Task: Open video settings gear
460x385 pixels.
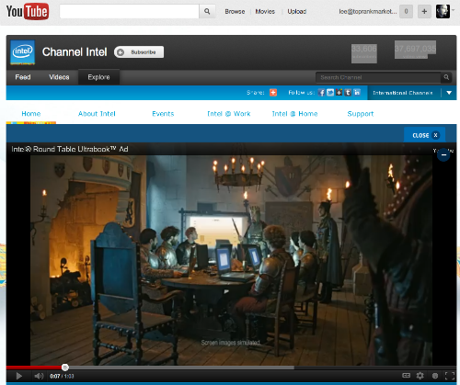Action: coord(420,375)
